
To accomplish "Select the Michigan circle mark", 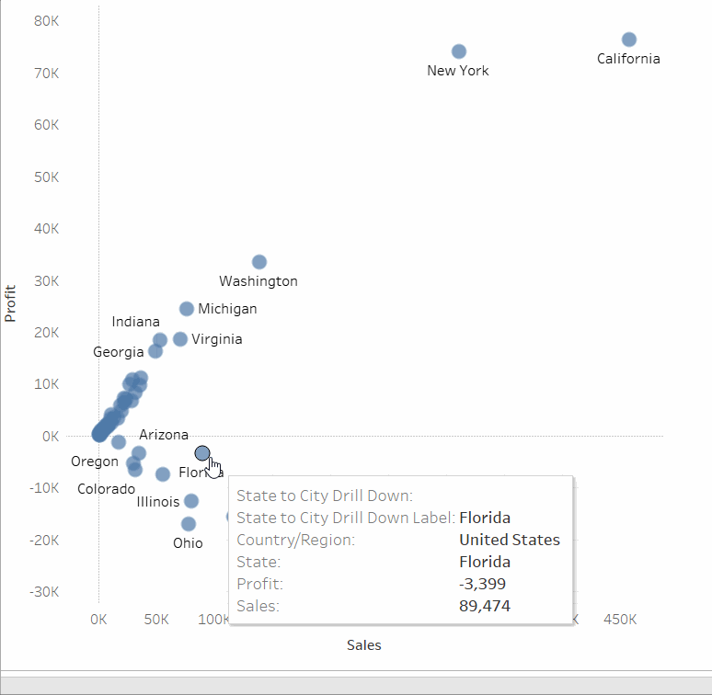I will pos(187,309).
